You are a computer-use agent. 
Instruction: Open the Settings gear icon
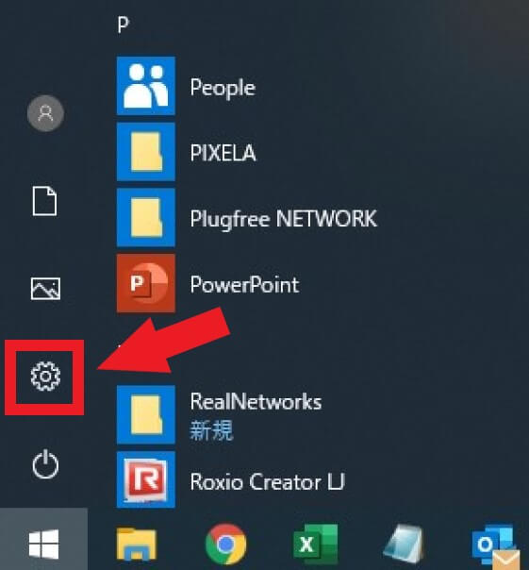45,377
